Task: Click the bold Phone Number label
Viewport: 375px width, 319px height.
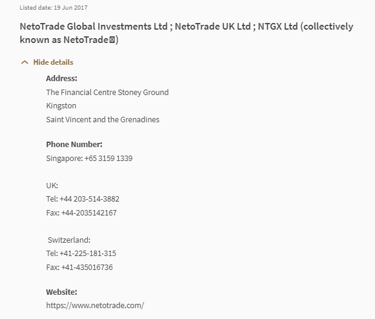Action: [74, 144]
